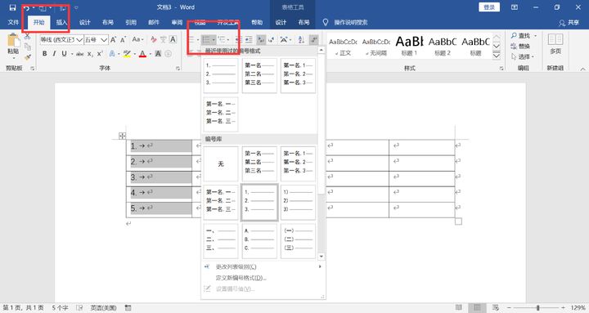
Task: Choose the (一)(二)(三) numbering format
Action: (298, 241)
